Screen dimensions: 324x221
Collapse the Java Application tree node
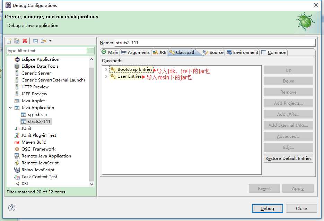10,108
